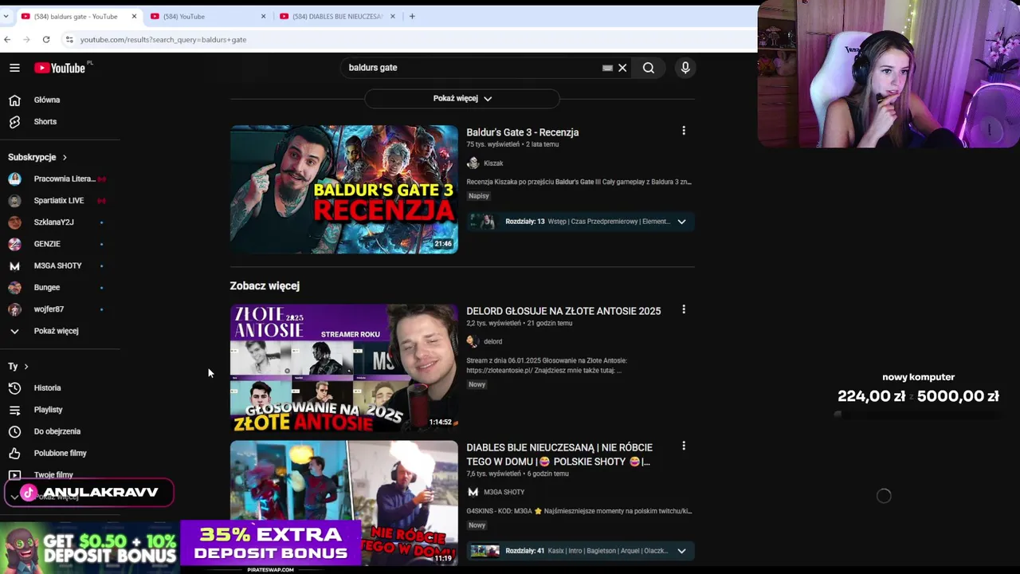Click the DIABLES BIJE NIECZESANĄ thumbnail

(344, 502)
